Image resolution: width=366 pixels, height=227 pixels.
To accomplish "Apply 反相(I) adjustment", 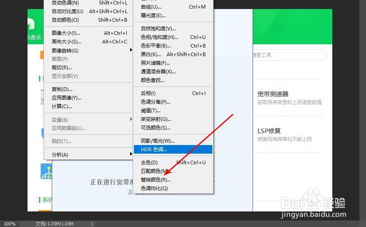I will (173, 93).
